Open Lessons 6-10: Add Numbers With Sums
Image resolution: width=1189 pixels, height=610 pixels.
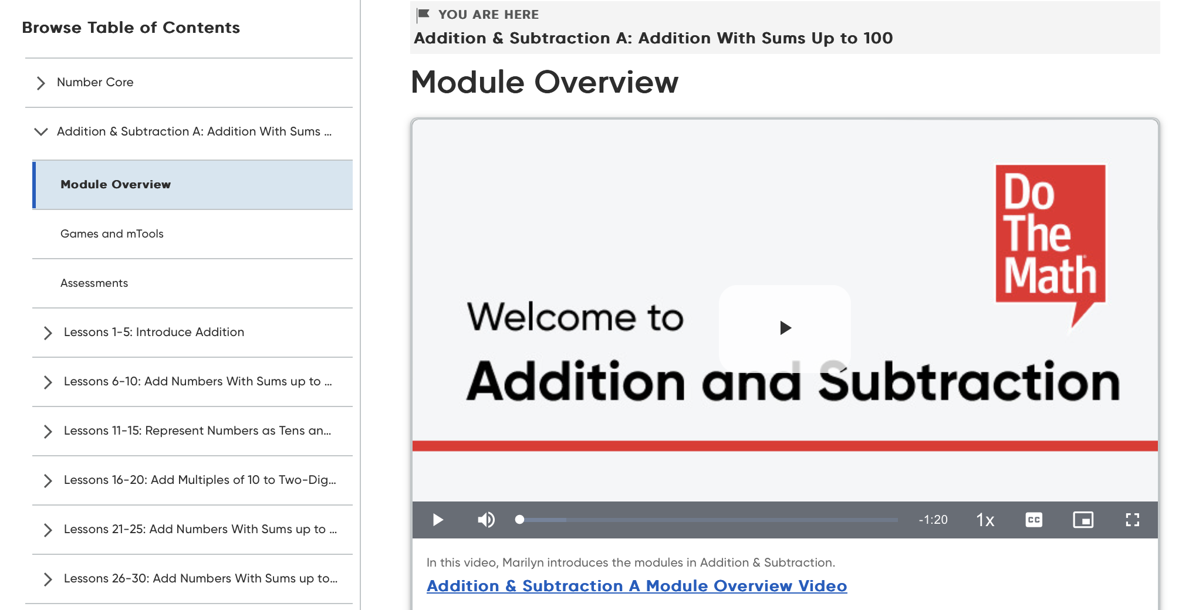[x=198, y=381]
